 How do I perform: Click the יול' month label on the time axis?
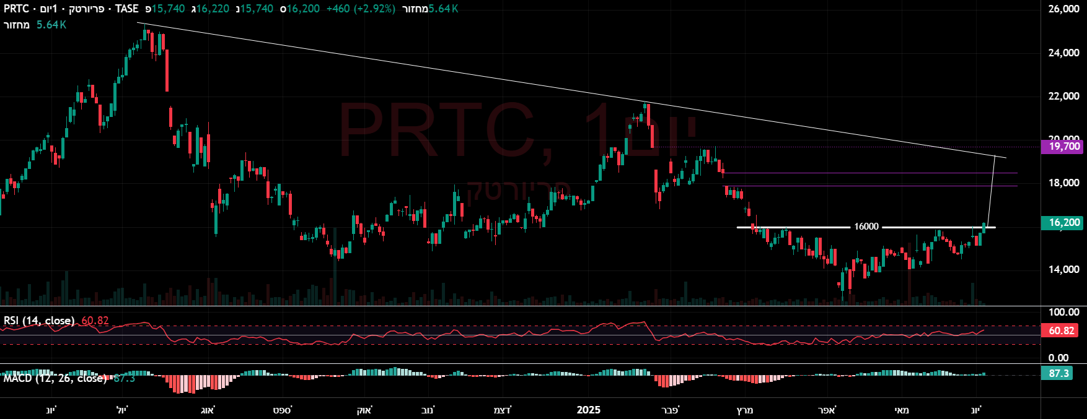[x=121, y=410]
